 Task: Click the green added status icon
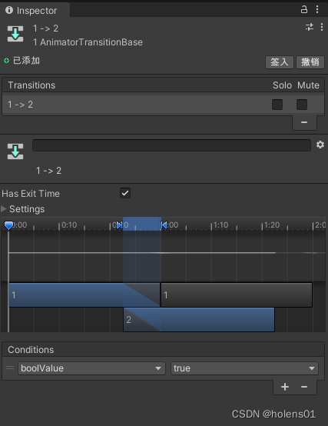pos(6,61)
